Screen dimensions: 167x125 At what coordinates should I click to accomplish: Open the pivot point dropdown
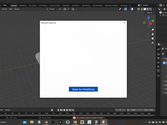point(60,9)
